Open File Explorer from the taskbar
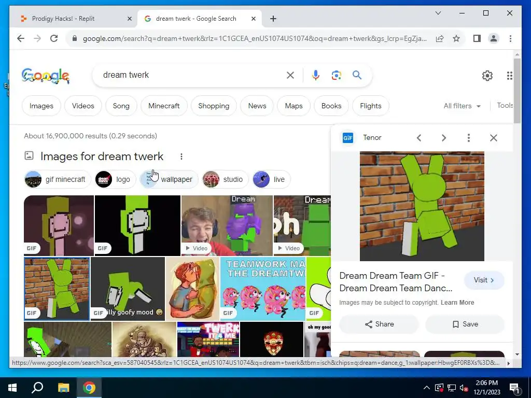The width and height of the screenshot is (531, 398). tap(63, 388)
